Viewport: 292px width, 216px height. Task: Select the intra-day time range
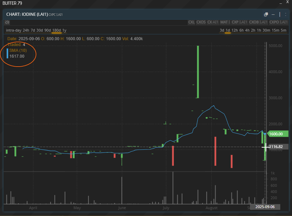(13, 30)
